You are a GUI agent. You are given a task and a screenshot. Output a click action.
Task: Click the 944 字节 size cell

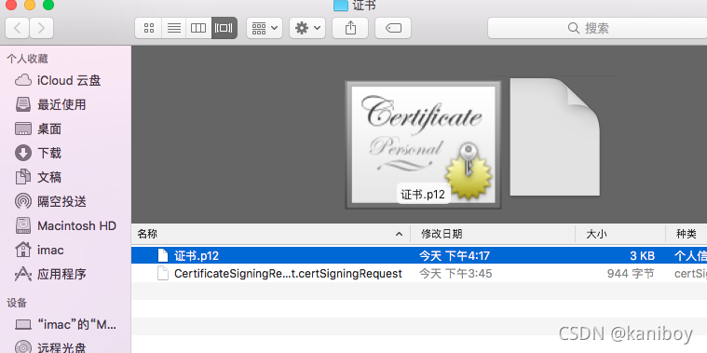(631, 274)
